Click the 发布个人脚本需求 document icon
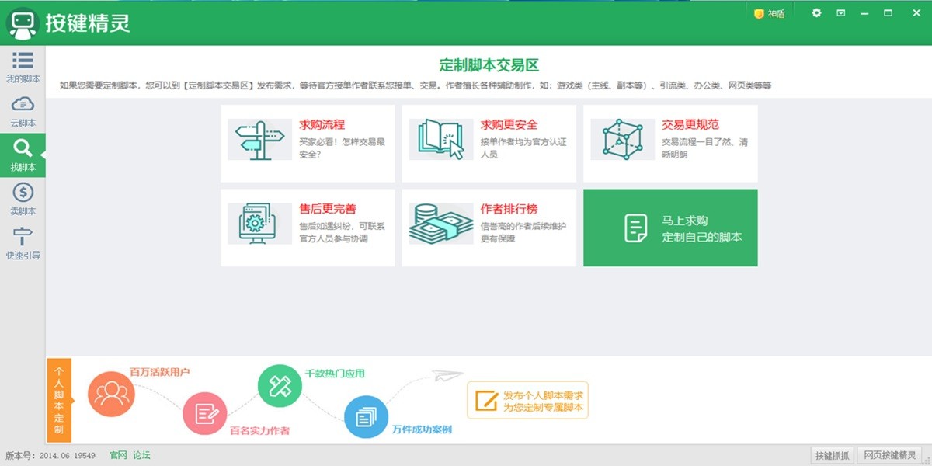The height and width of the screenshot is (466, 932). tap(486, 401)
